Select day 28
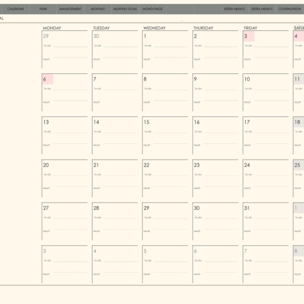 (x=96, y=208)
